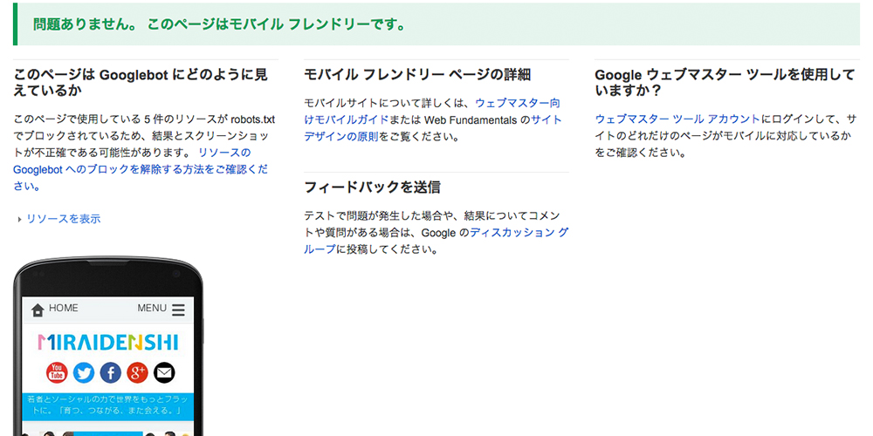Image resolution: width=873 pixels, height=436 pixels.
Task: Click the Google+ icon in preview
Action: coord(137,372)
